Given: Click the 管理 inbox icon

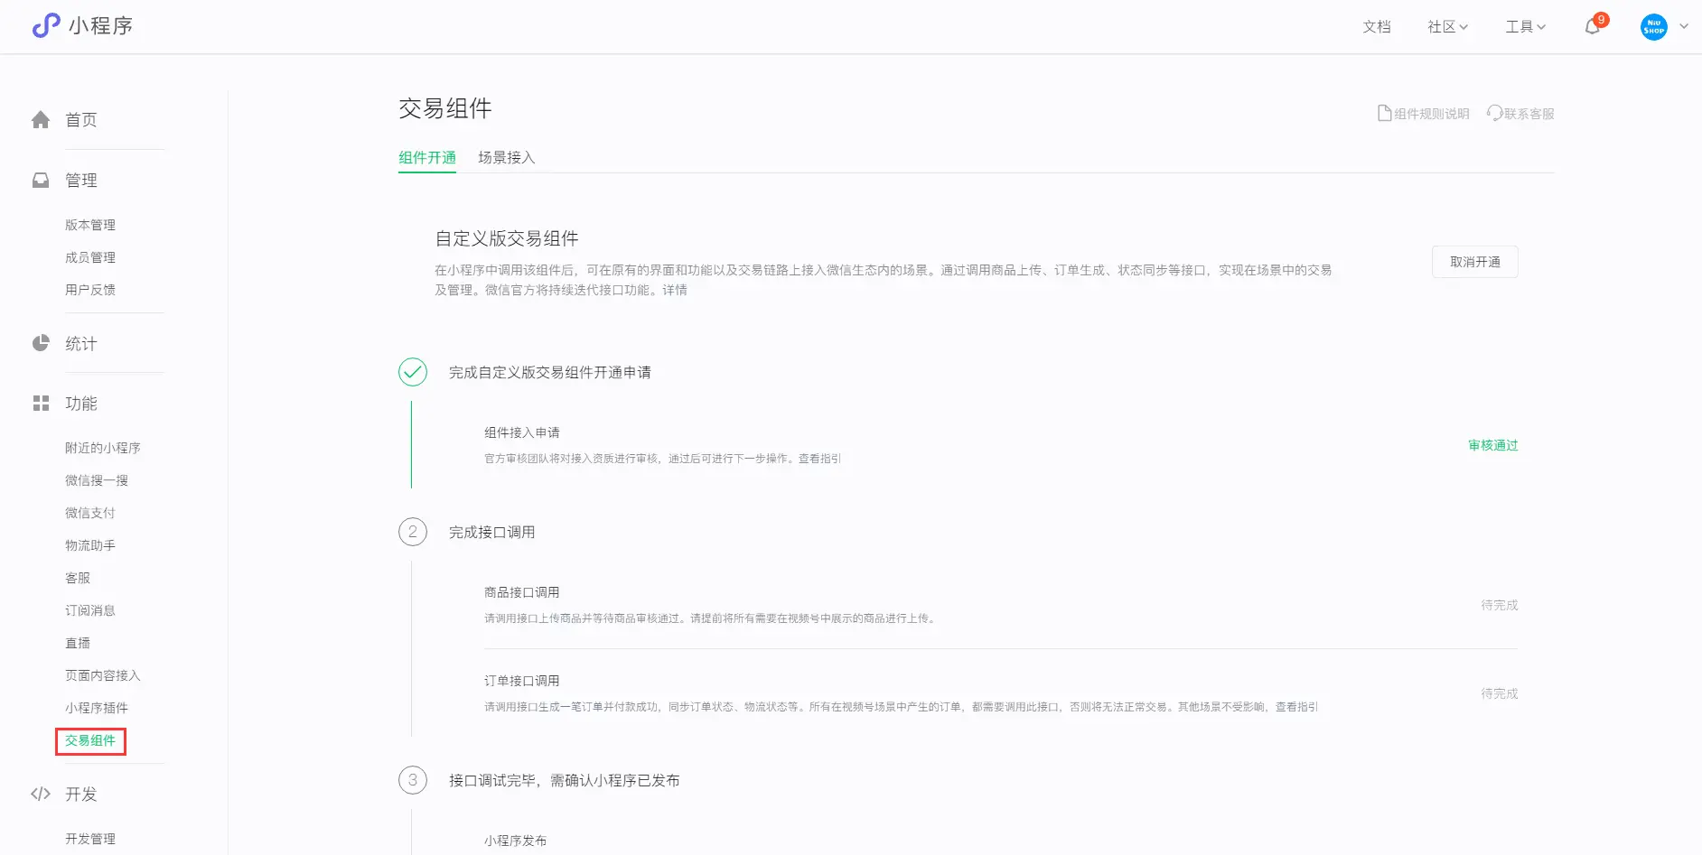Looking at the screenshot, I should pos(41,181).
